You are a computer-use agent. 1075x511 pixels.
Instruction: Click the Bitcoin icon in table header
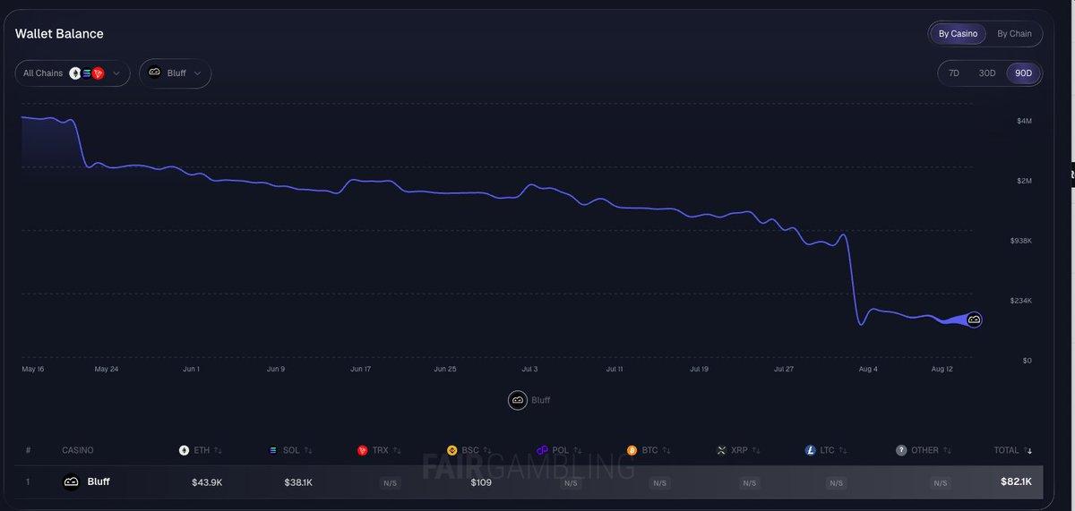click(x=632, y=450)
